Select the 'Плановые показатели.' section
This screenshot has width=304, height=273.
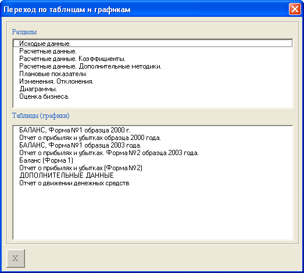pyautogui.click(x=153, y=74)
